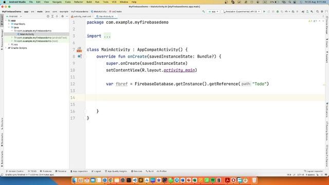Open the Build menu
329x185 pixels.
click(89, 2)
